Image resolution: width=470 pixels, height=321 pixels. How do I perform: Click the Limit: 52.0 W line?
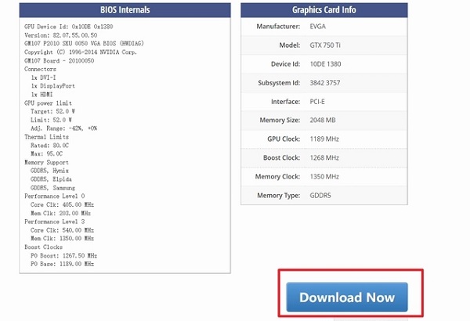tap(51, 120)
